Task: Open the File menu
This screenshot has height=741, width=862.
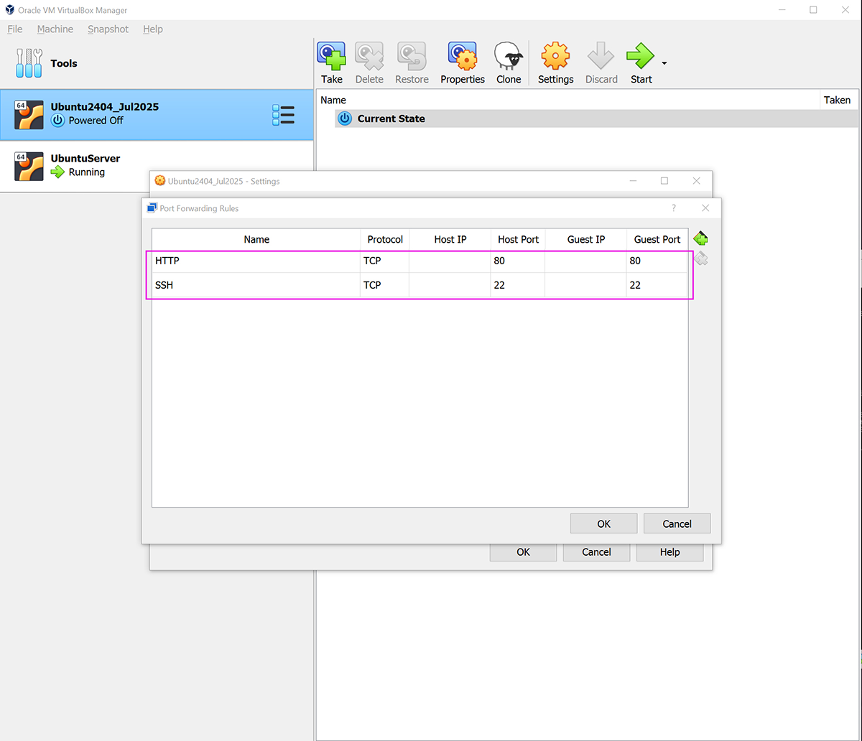Action: click(x=15, y=29)
